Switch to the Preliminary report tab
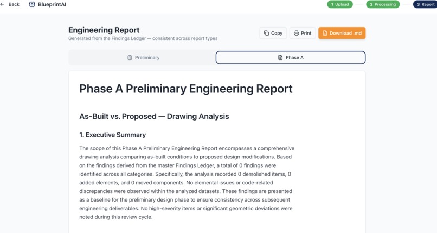437x233 pixels. [142, 57]
